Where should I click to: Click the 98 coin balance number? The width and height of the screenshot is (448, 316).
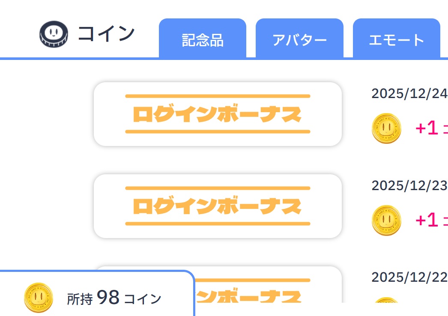(108, 297)
